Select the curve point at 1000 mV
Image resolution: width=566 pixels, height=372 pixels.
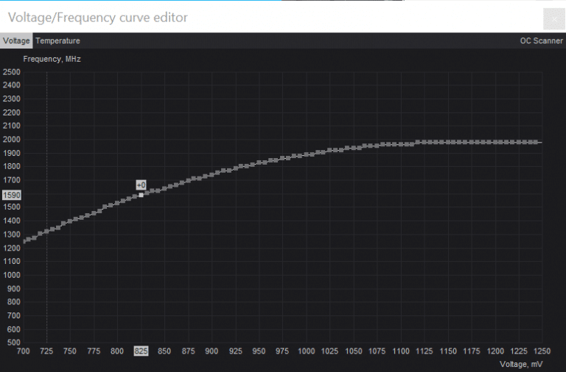coord(306,154)
